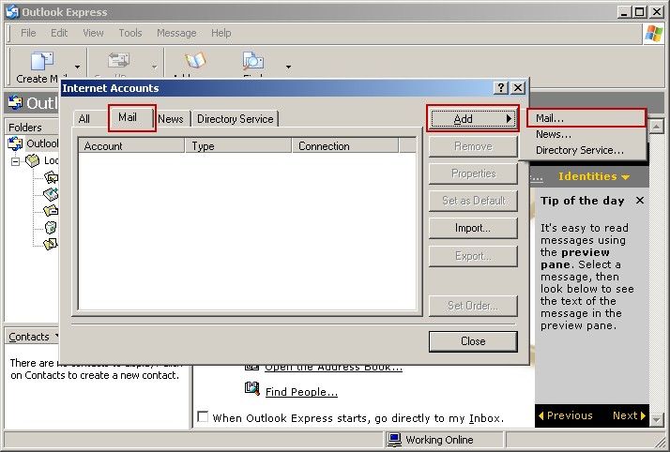Select the Sent Items folder icon
Viewport: 670px width, 452px height.
click(51, 210)
